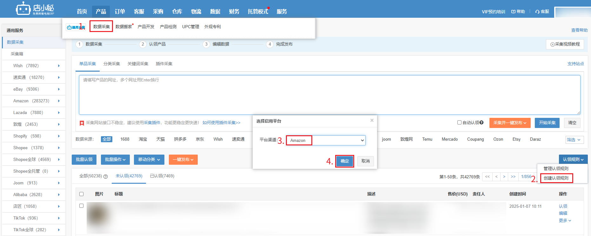591x236 pixels.
Task: Expand the Amazon (283273) sidebar item
Action: point(59,101)
